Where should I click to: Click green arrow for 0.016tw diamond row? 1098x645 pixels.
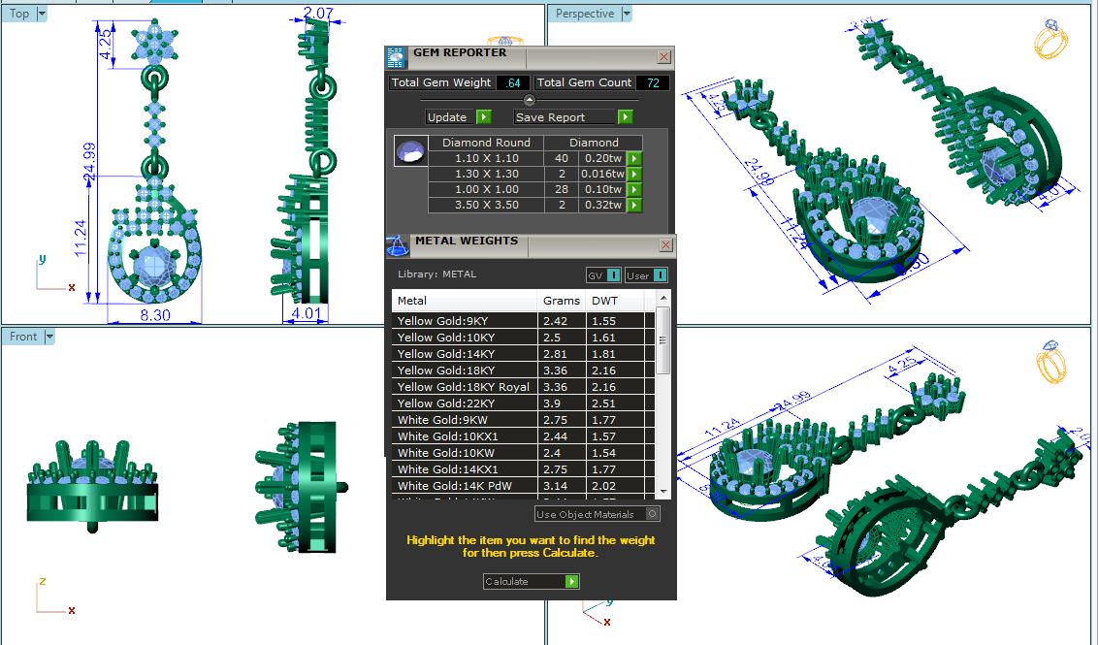[634, 174]
